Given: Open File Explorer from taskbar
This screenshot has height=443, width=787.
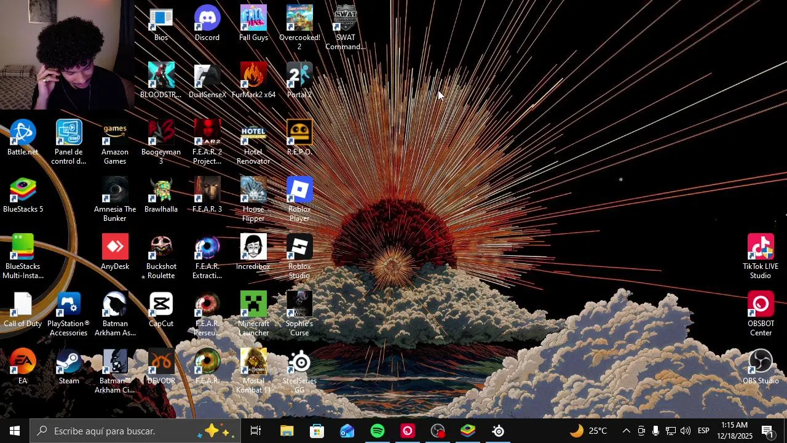Looking at the screenshot, I should click(287, 431).
